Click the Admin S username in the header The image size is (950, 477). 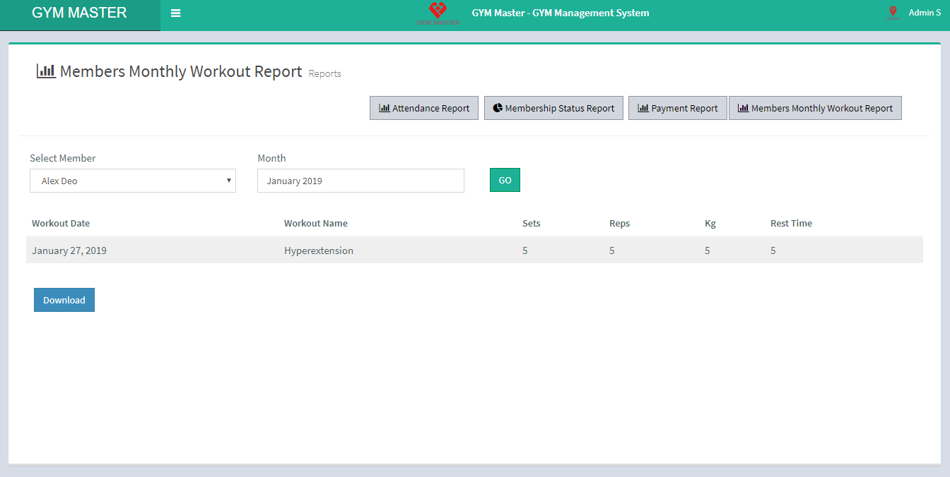(x=924, y=11)
